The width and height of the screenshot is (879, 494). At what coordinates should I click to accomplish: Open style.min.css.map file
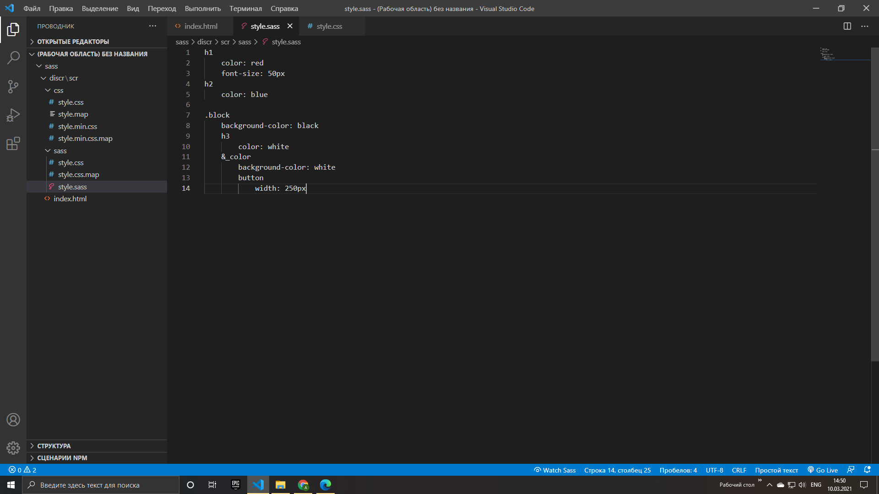coord(97,139)
